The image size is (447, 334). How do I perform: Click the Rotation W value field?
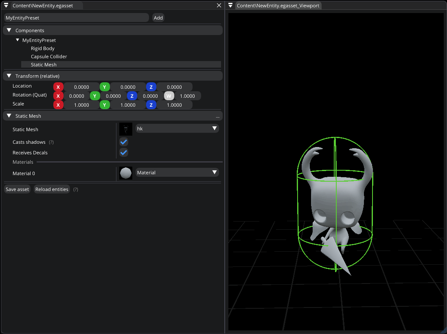188,96
